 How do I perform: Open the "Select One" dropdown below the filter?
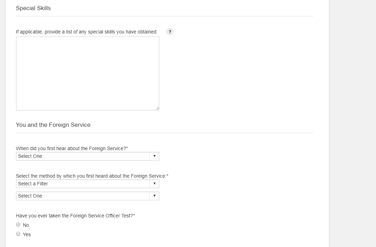[x=84, y=196]
